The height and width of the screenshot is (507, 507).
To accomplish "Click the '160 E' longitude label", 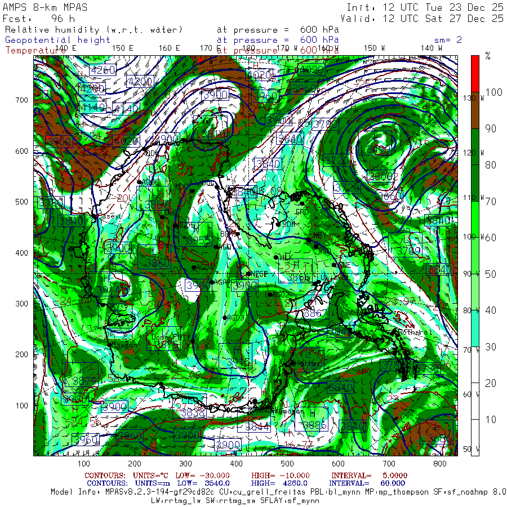I will coord(170,48).
